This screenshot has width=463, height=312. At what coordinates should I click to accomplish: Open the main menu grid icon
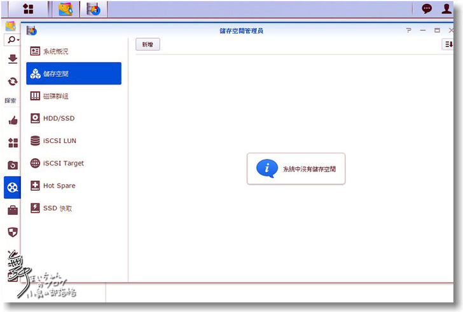tap(29, 9)
